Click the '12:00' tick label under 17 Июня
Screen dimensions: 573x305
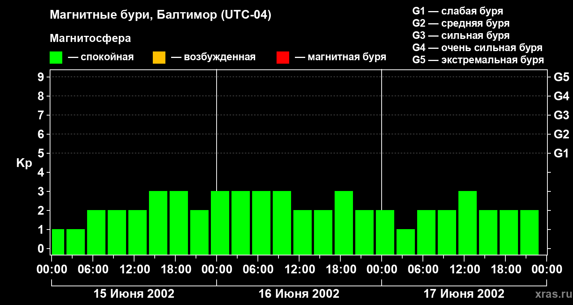464,269
